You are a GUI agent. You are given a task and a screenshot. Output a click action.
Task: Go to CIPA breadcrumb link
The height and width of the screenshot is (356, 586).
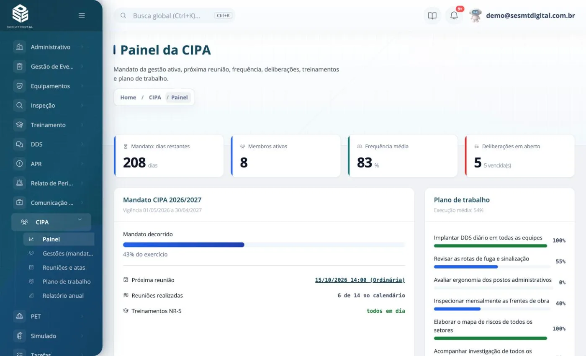pos(155,97)
